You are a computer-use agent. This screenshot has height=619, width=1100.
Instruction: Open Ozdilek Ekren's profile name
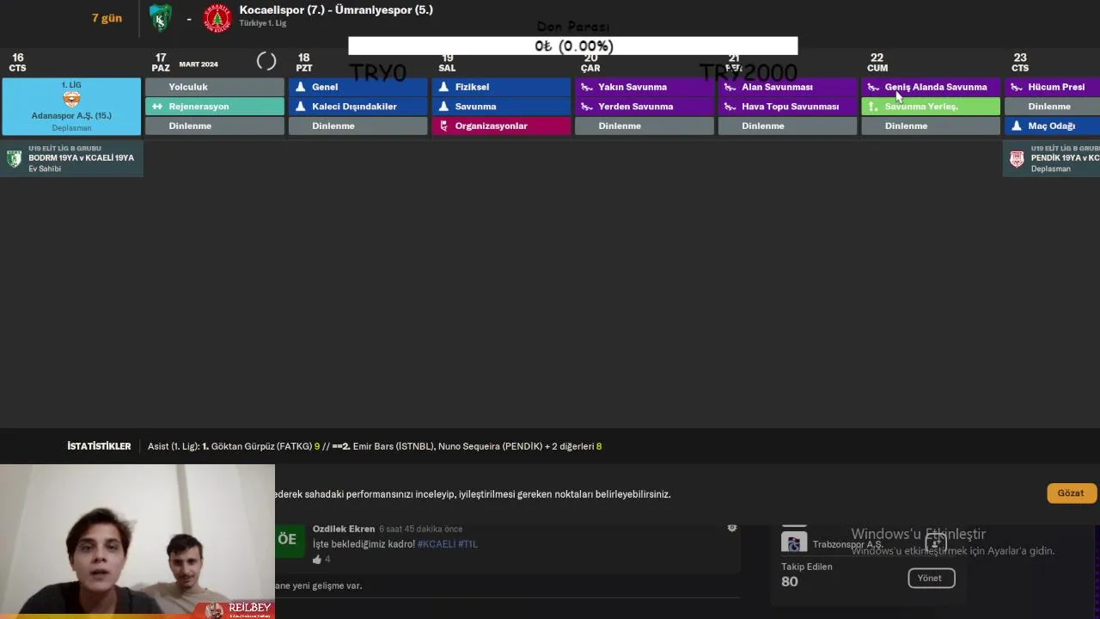(344, 529)
